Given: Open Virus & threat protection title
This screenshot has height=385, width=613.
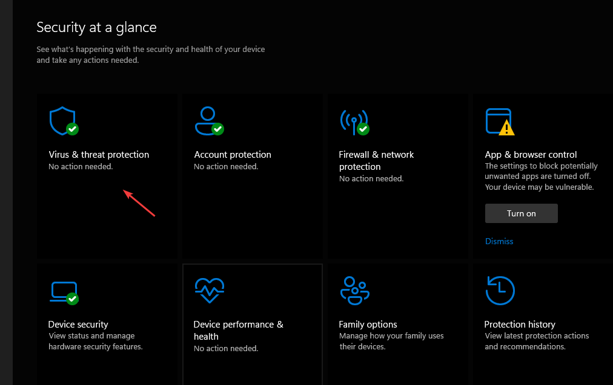Looking at the screenshot, I should (99, 155).
